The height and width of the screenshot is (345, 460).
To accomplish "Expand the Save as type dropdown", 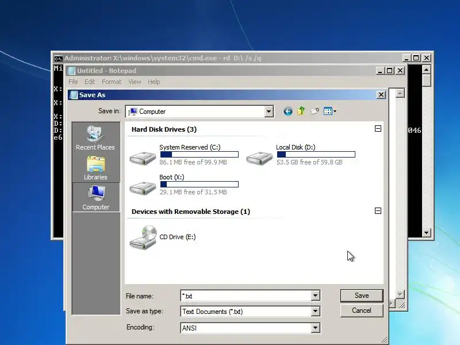I will (x=315, y=311).
